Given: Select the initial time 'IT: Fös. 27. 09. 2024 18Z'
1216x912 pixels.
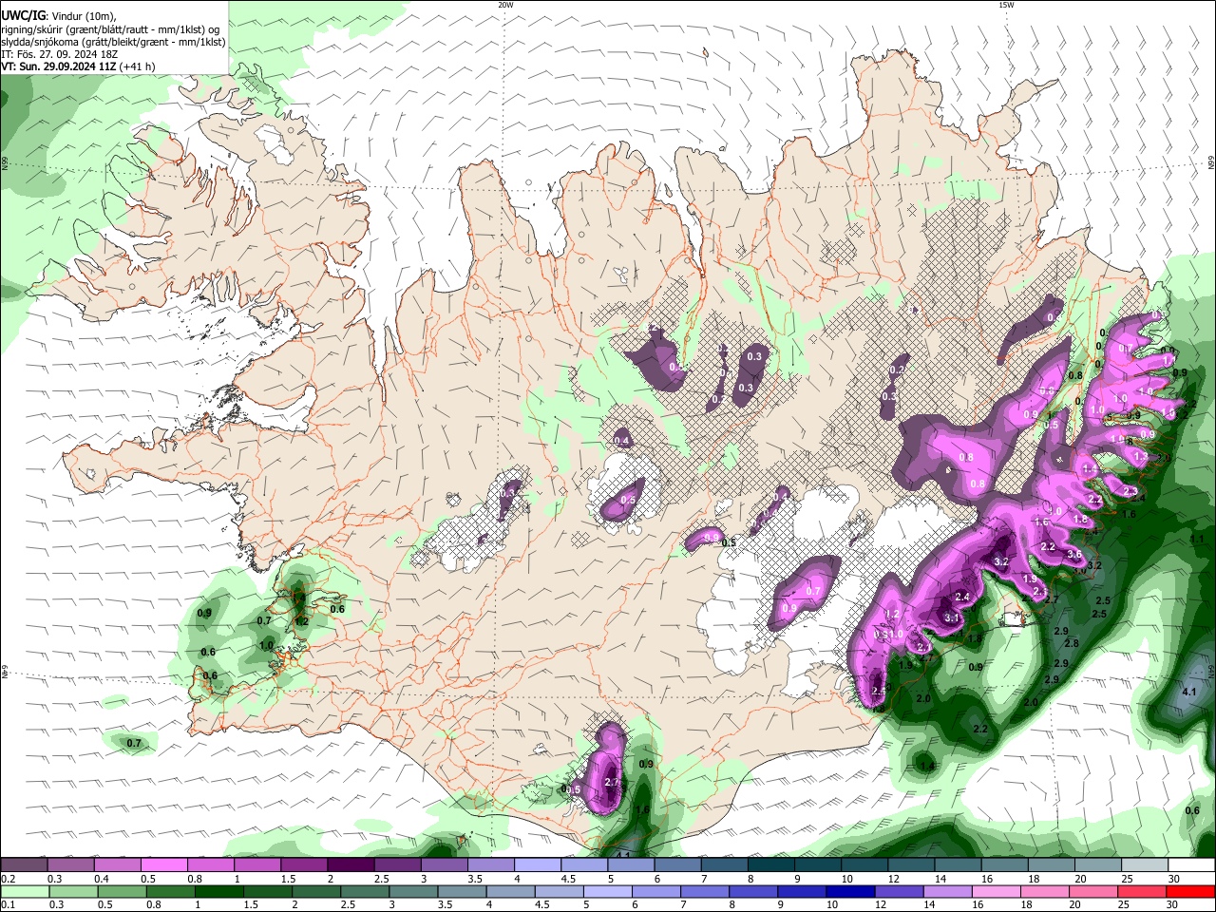Looking at the screenshot, I should [59, 54].
